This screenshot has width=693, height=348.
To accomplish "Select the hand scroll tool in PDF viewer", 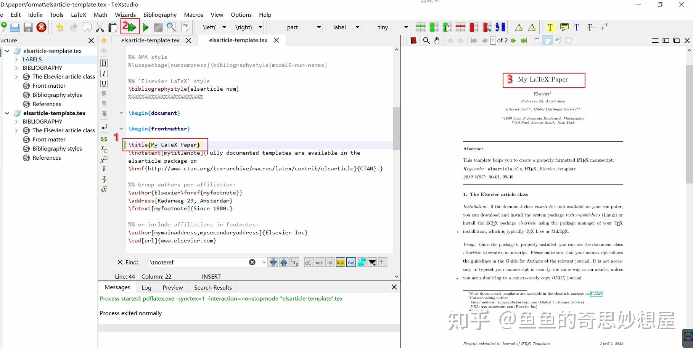I will point(436,40).
